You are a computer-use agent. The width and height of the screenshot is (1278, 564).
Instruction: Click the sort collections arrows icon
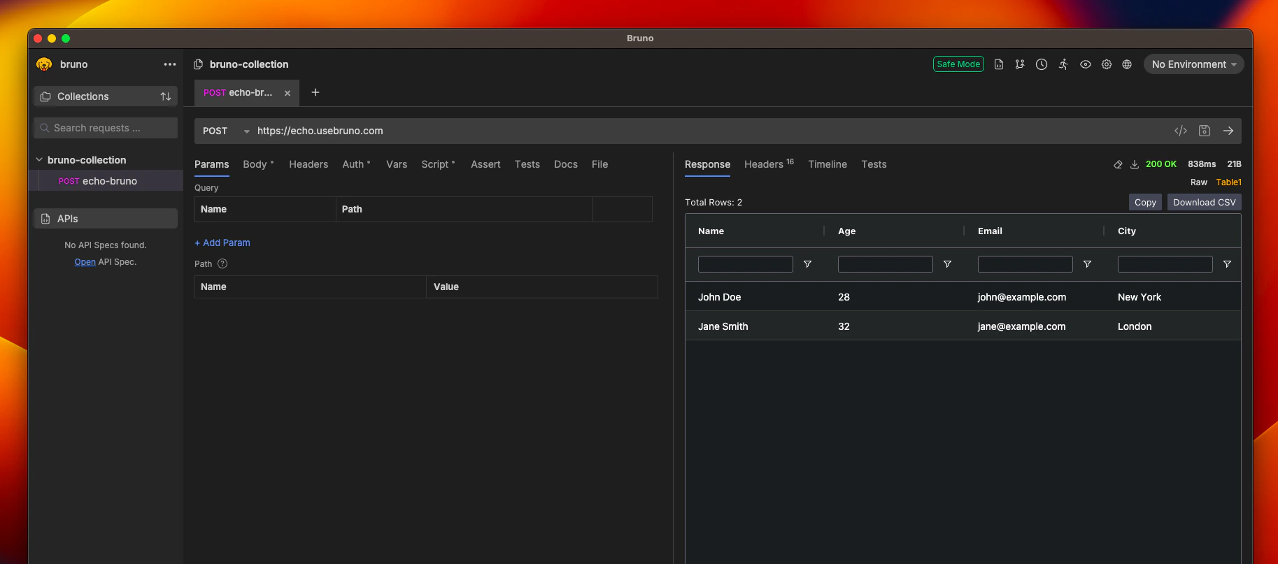(166, 96)
